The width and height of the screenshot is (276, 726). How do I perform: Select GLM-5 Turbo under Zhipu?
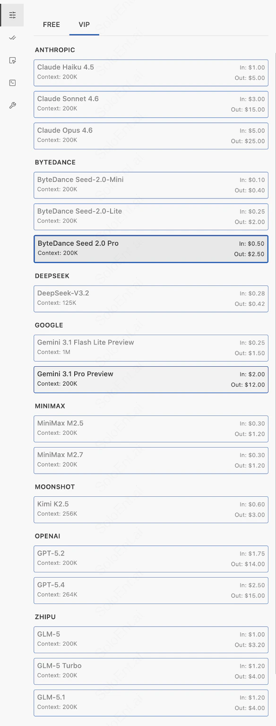[151, 671]
